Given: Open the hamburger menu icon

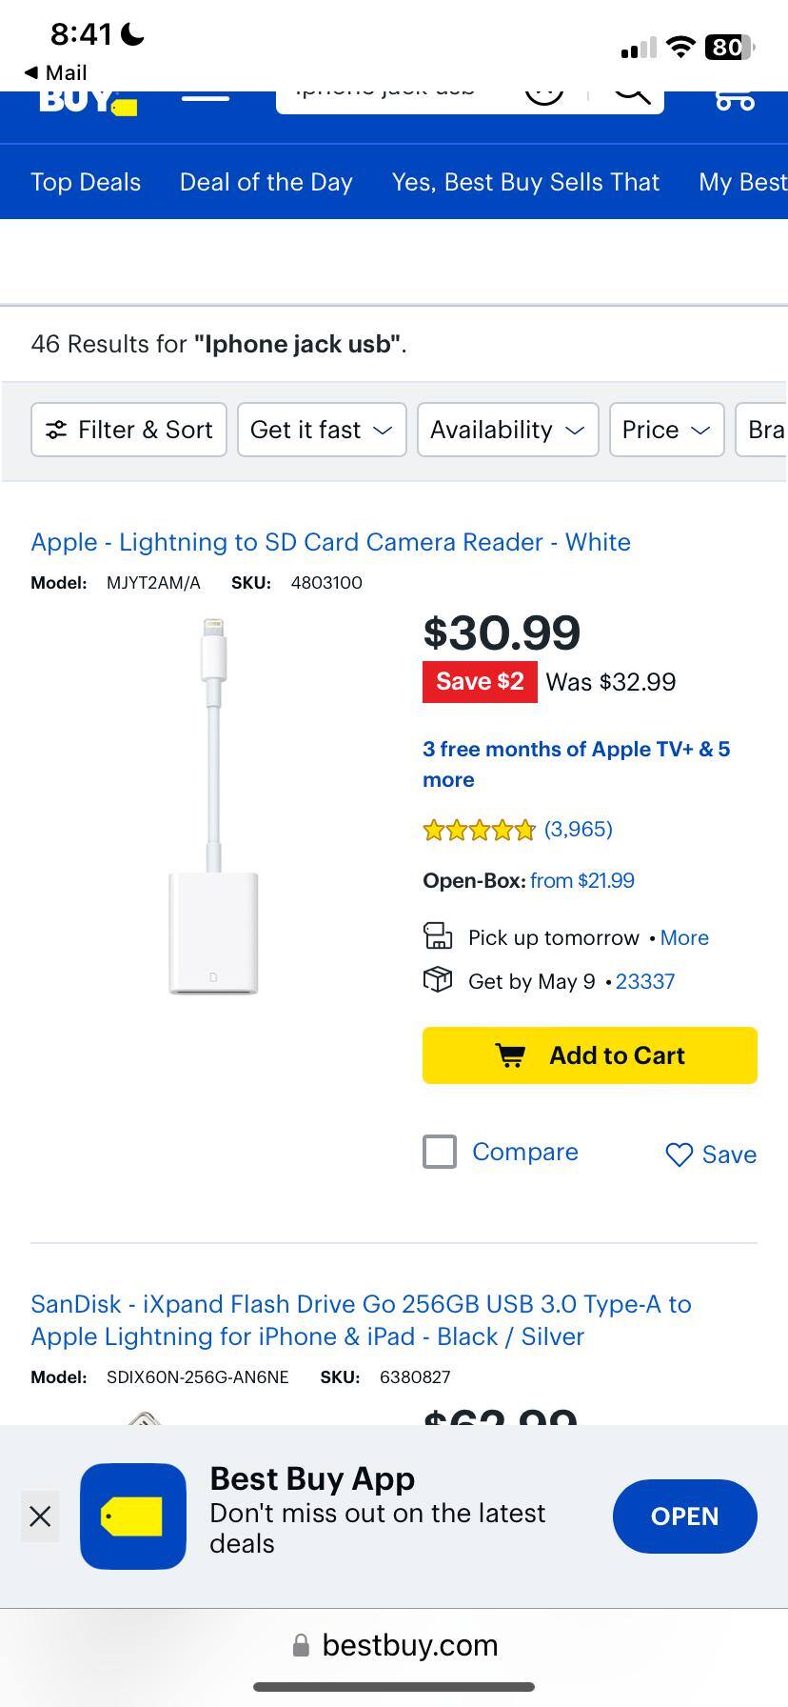Looking at the screenshot, I should (205, 97).
